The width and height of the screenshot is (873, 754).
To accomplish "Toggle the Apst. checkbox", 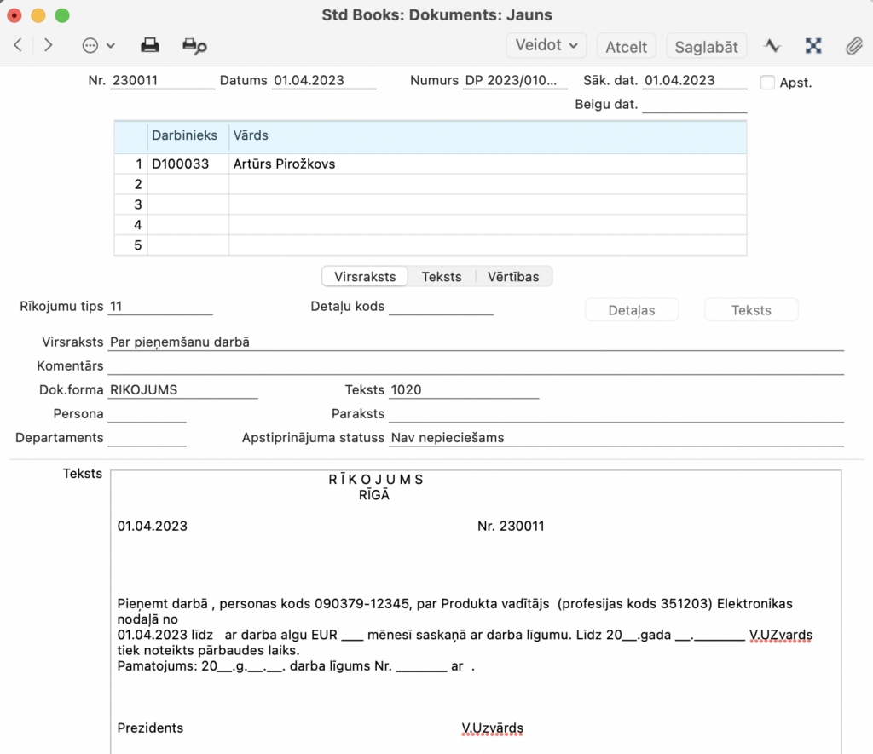I will (x=767, y=83).
